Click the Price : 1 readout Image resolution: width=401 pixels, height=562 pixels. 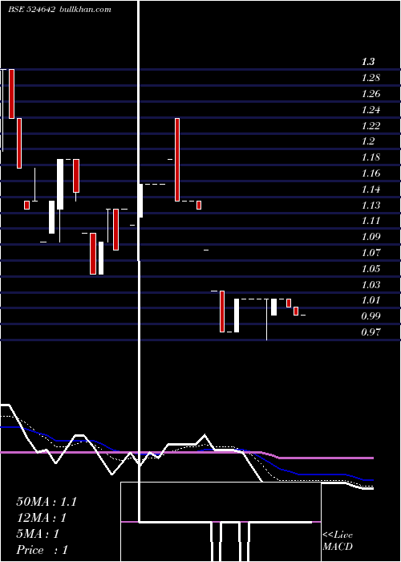[x=42, y=550]
